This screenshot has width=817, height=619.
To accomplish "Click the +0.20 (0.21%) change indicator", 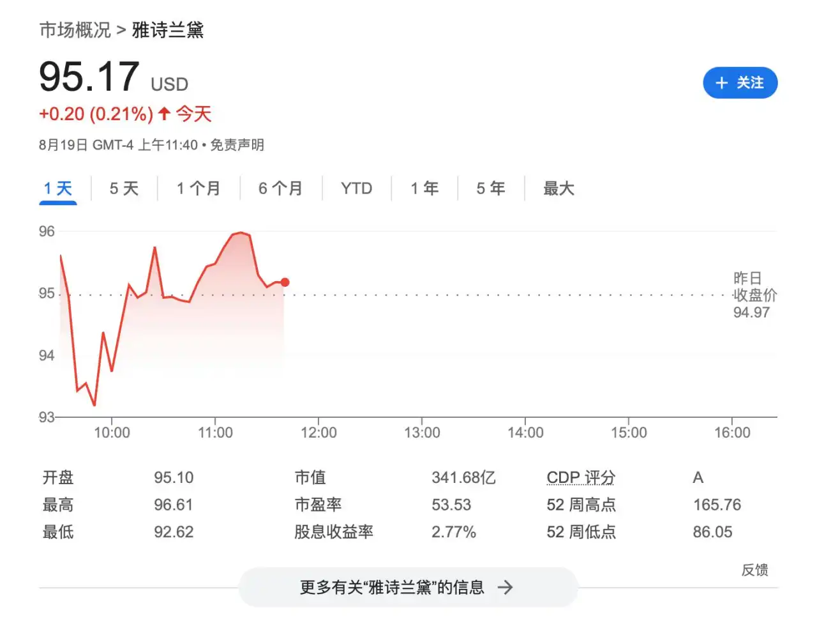I will coord(94,114).
